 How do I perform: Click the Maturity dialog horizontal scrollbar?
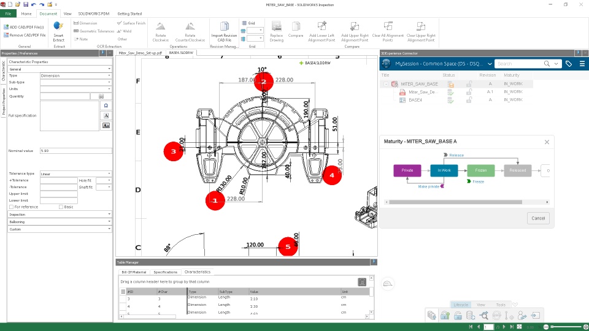(x=455, y=202)
